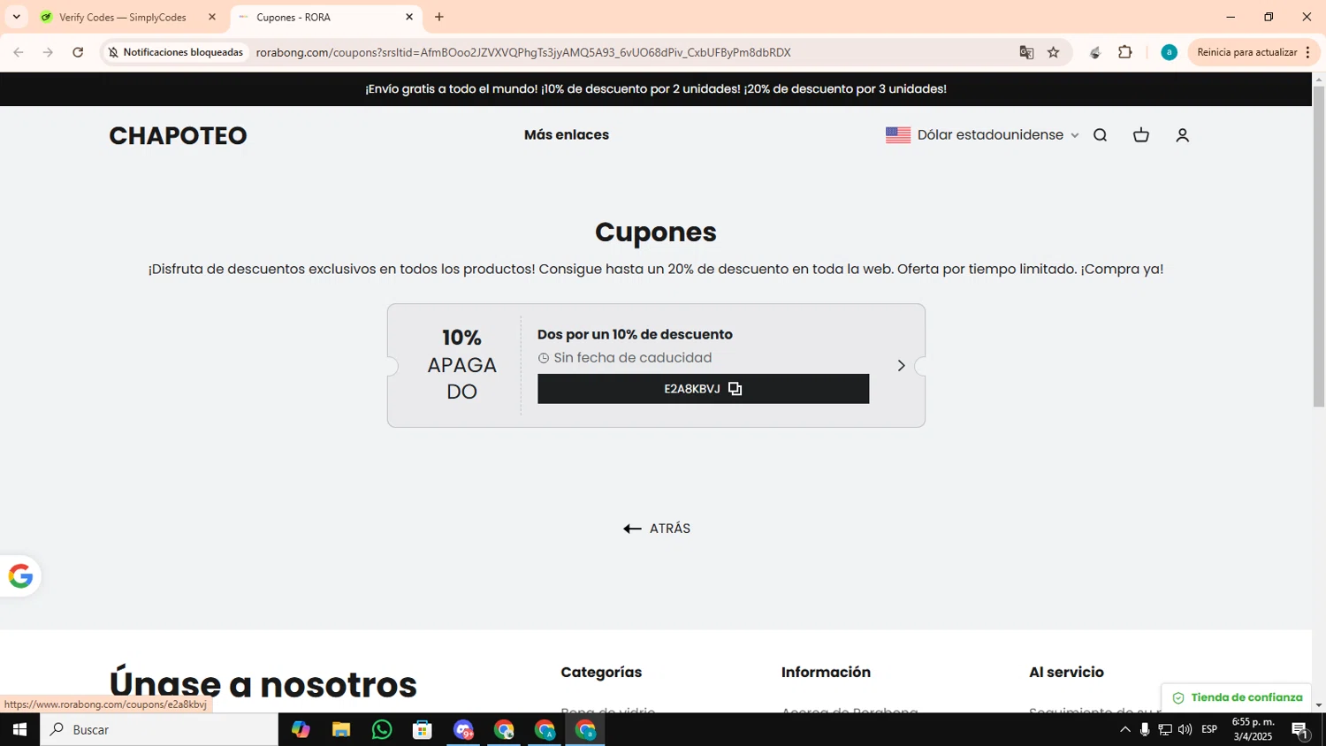Click the Google floating badge icon
Image resolution: width=1326 pixels, height=746 pixels.
coord(20,576)
